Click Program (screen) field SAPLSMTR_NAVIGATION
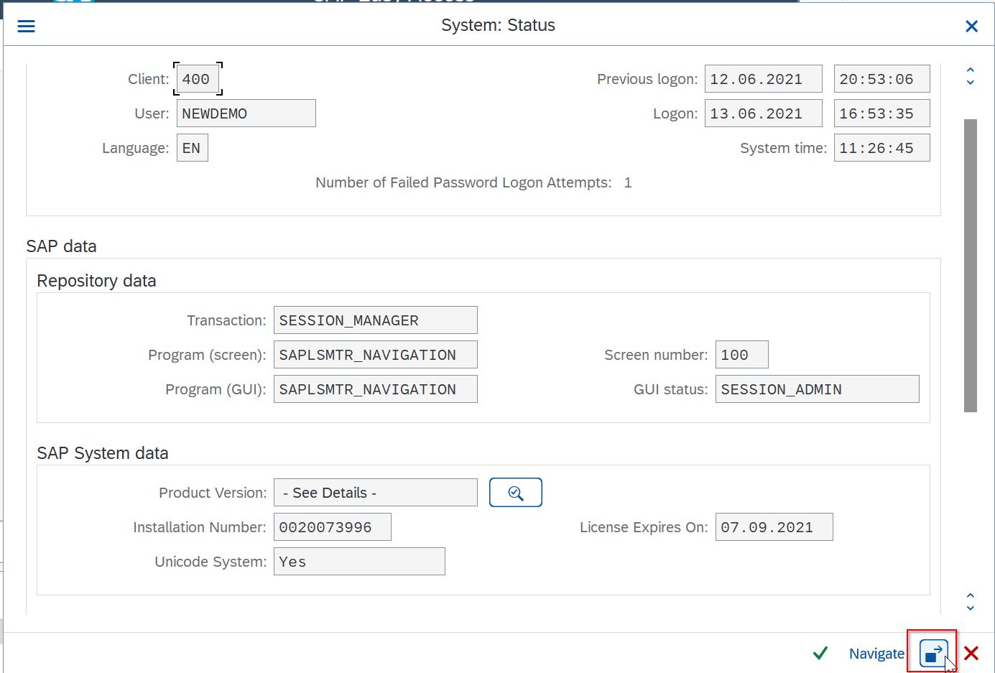The image size is (995, 673). click(x=375, y=355)
